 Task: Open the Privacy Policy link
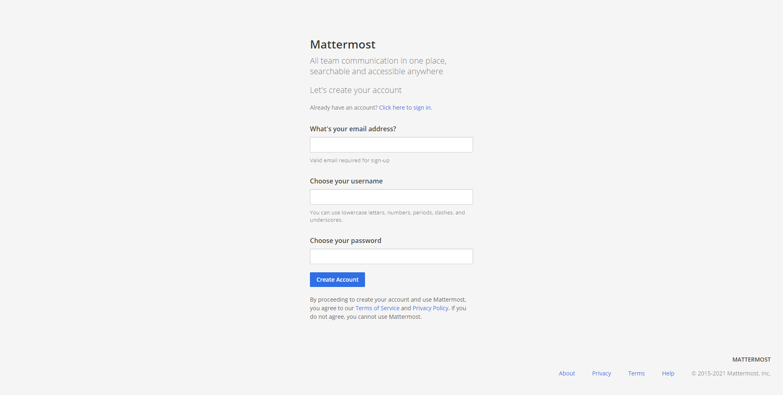(x=430, y=308)
